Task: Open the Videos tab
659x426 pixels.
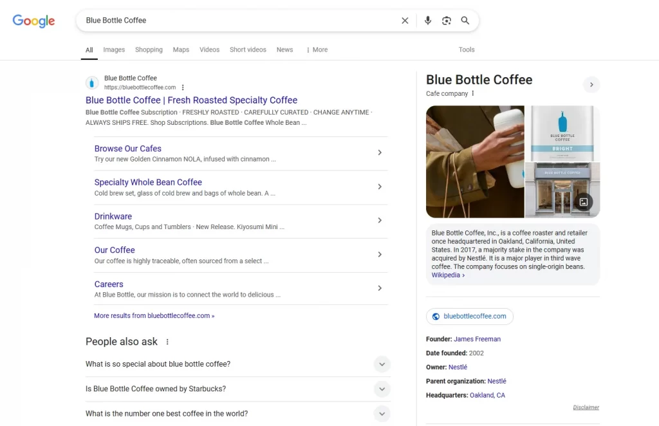Action: [x=209, y=50]
